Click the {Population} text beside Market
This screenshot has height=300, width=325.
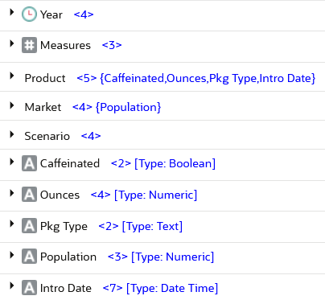[129, 108]
